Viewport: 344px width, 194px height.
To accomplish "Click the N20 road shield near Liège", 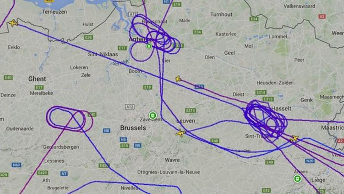I will point(310,161).
